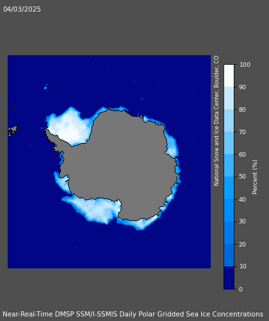Click the 0 tick label on colorbar
This screenshot has height=321, width=269.
click(x=241, y=290)
